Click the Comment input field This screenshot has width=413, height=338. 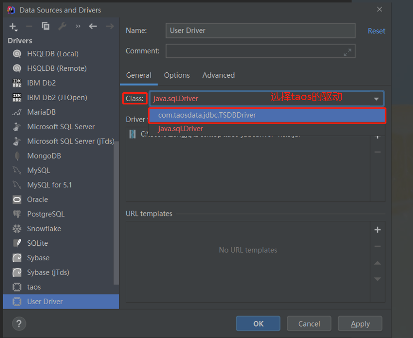(x=260, y=51)
